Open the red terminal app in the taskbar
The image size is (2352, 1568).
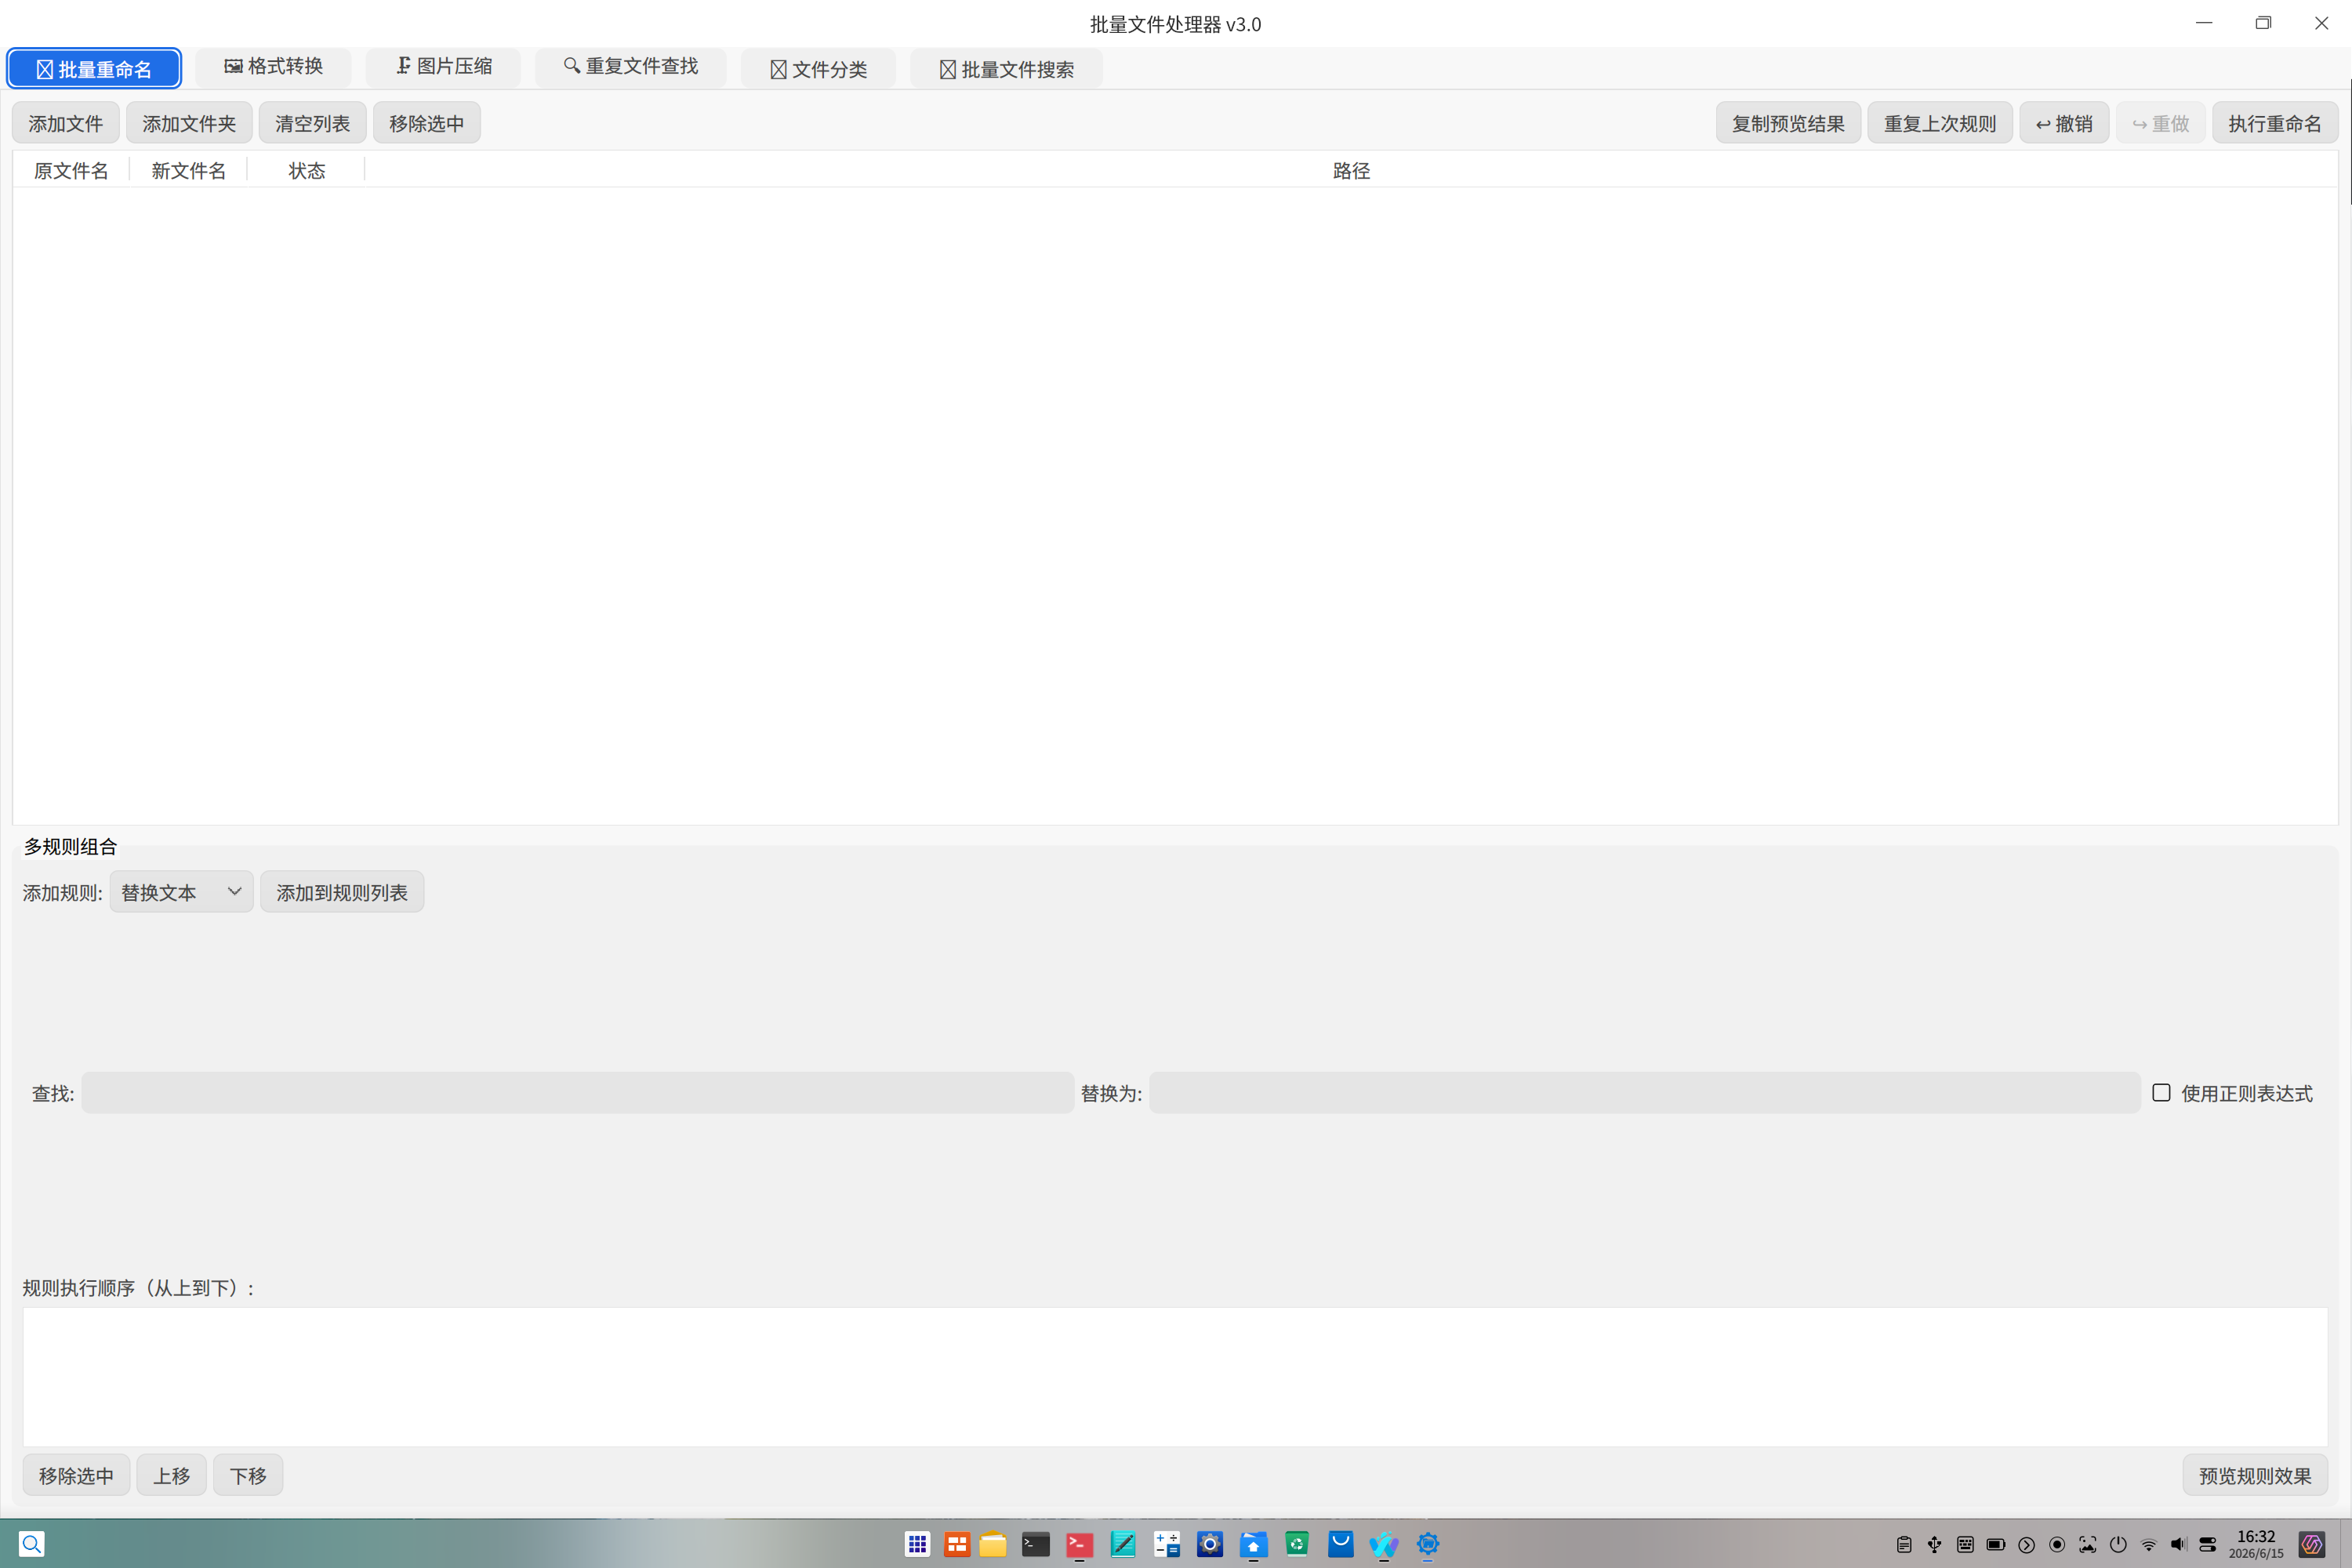point(1079,1544)
